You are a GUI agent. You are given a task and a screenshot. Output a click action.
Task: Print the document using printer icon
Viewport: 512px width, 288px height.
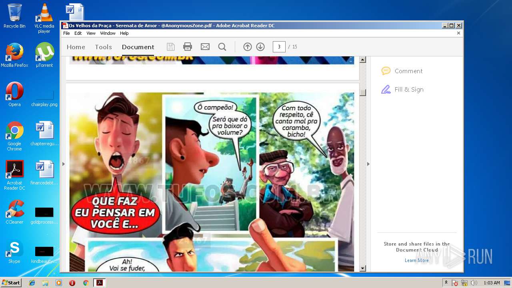(188, 47)
